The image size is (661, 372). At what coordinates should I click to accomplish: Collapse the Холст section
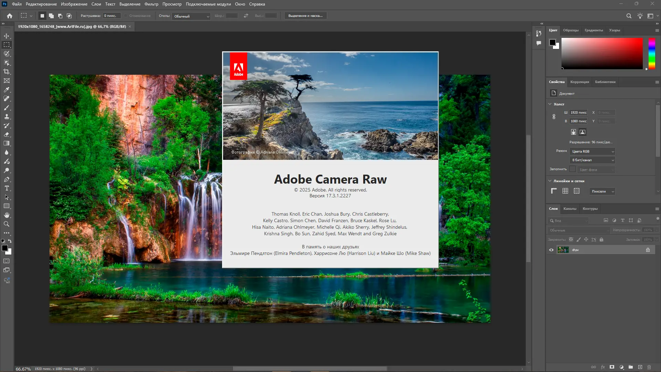(550, 104)
